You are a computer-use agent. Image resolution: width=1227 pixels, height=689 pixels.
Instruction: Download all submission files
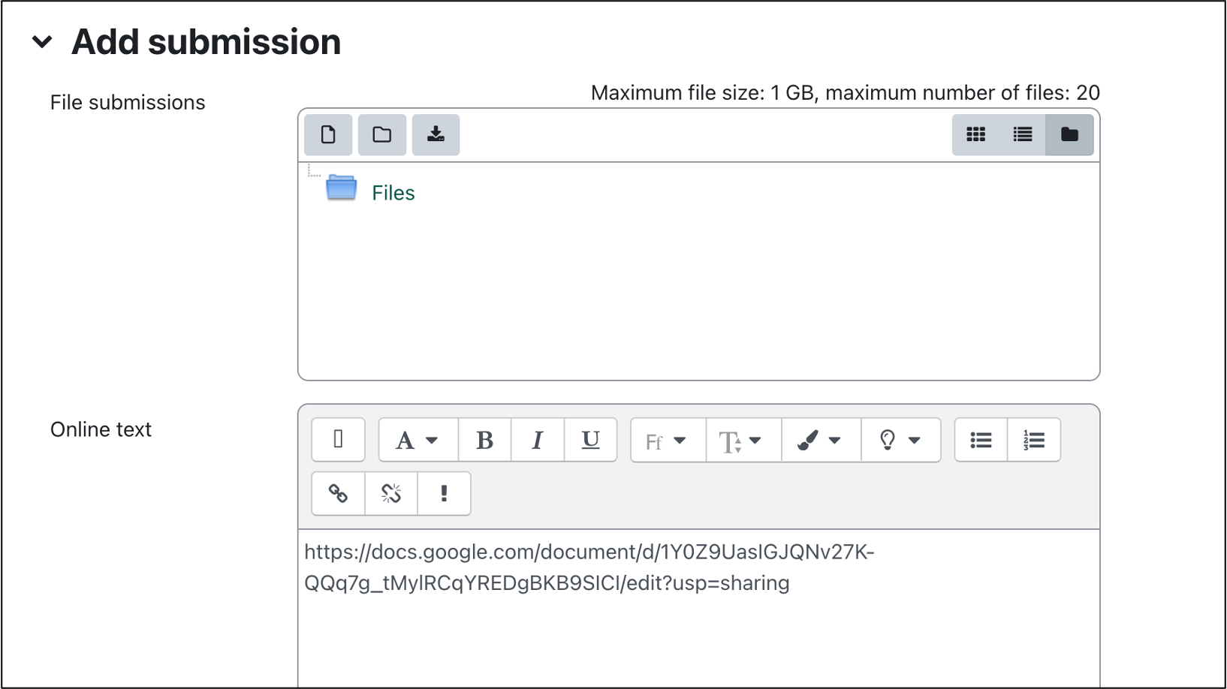pyautogui.click(x=436, y=135)
